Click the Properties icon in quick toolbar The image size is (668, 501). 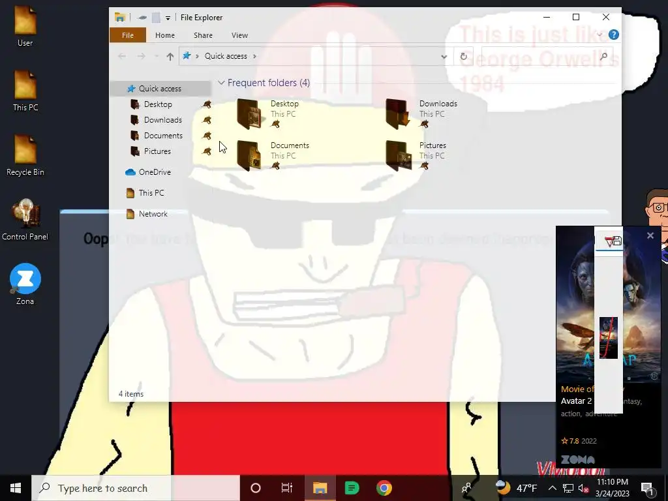[x=143, y=18]
